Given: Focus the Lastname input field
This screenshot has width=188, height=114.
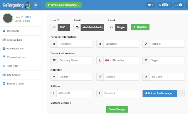Looking at the screenshot, I should 121,44.
